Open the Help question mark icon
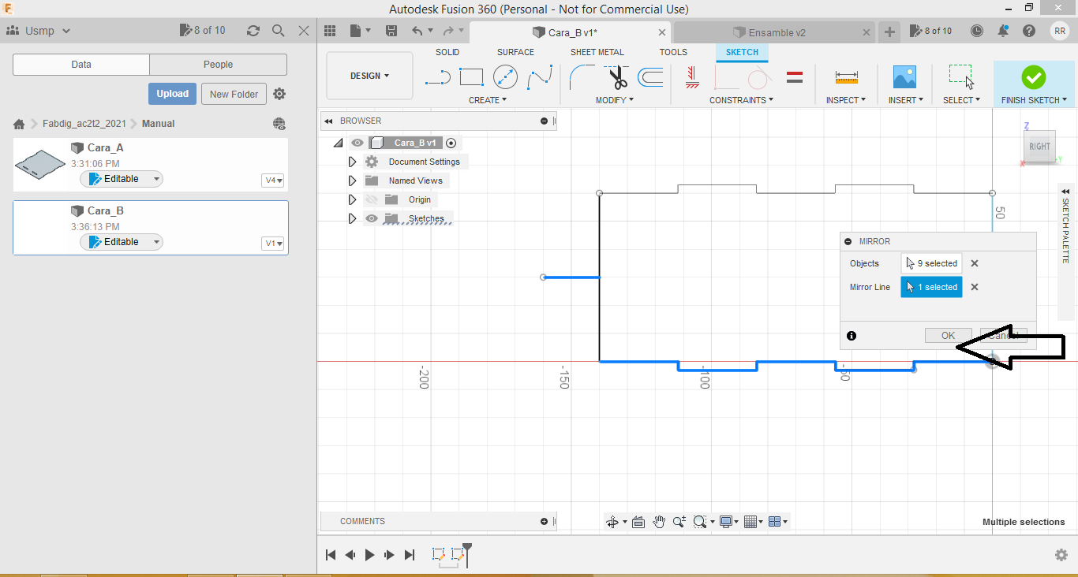 click(1029, 31)
